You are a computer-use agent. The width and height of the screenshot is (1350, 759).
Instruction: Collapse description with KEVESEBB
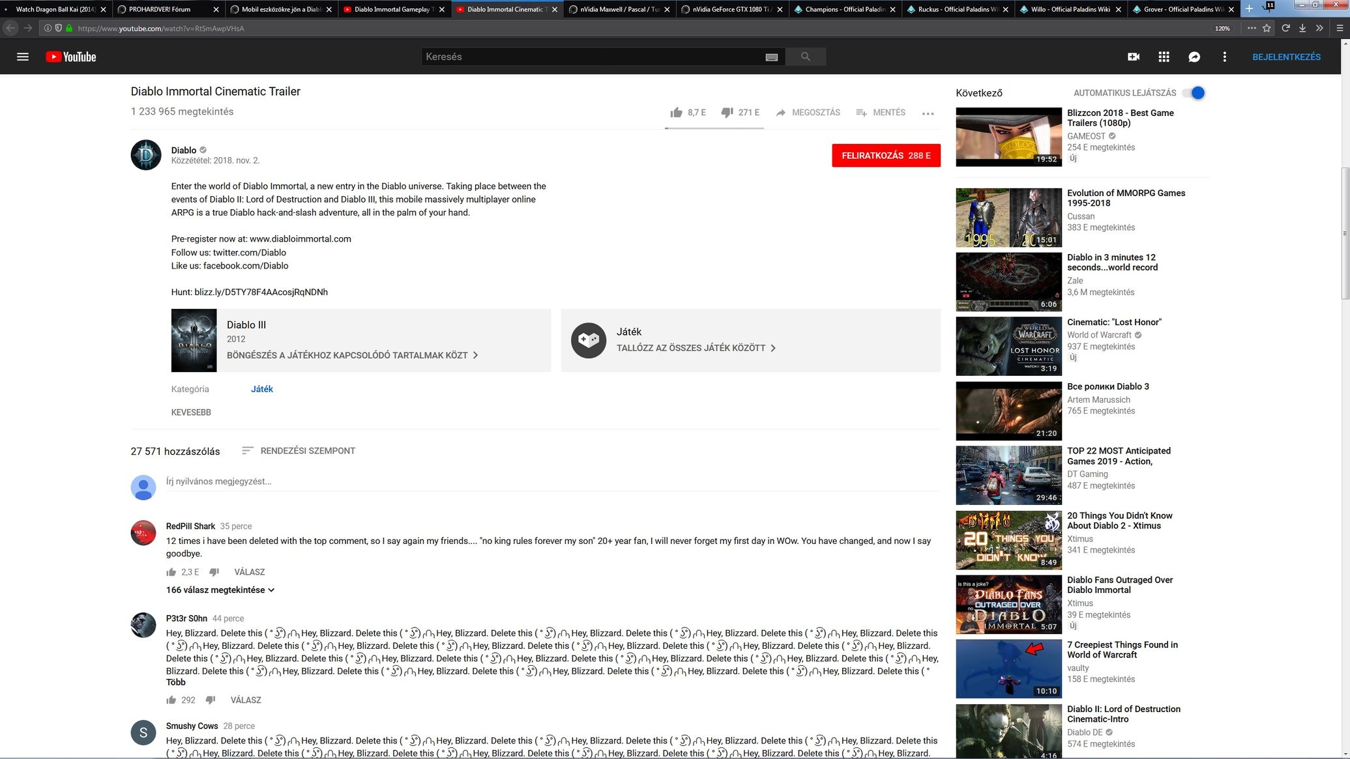point(191,412)
